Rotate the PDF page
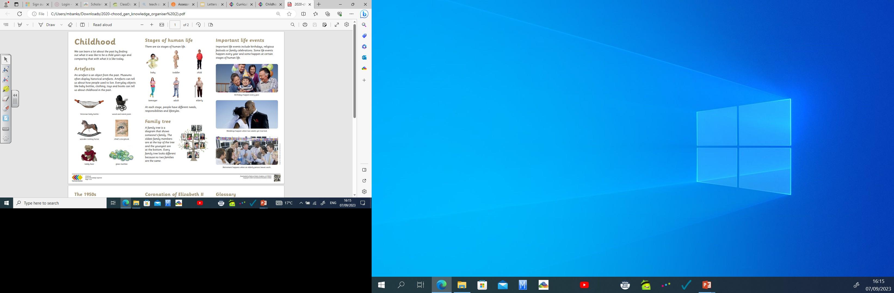 (x=198, y=25)
